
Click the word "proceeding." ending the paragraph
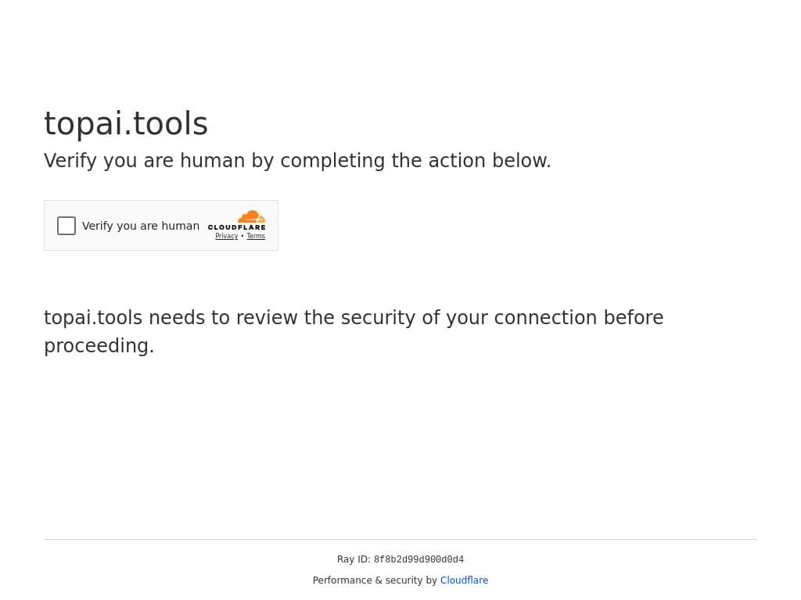pyautogui.click(x=99, y=346)
